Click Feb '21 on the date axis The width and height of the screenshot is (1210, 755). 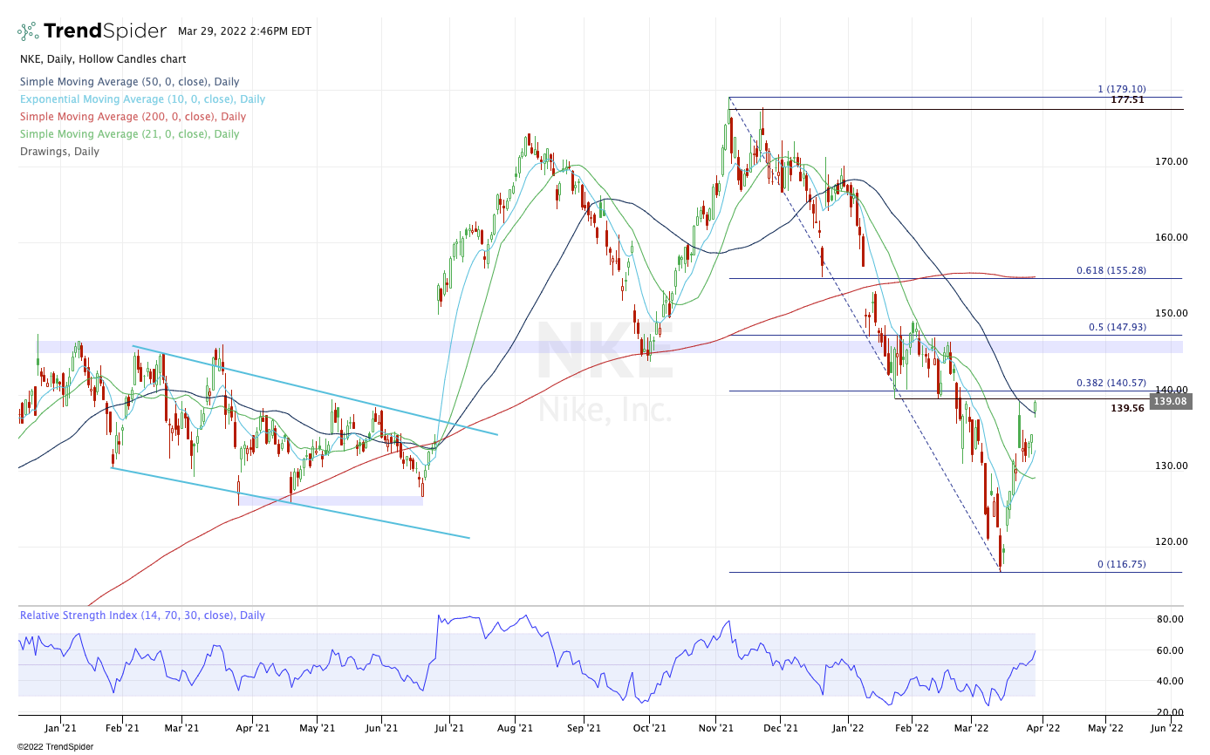tap(122, 727)
